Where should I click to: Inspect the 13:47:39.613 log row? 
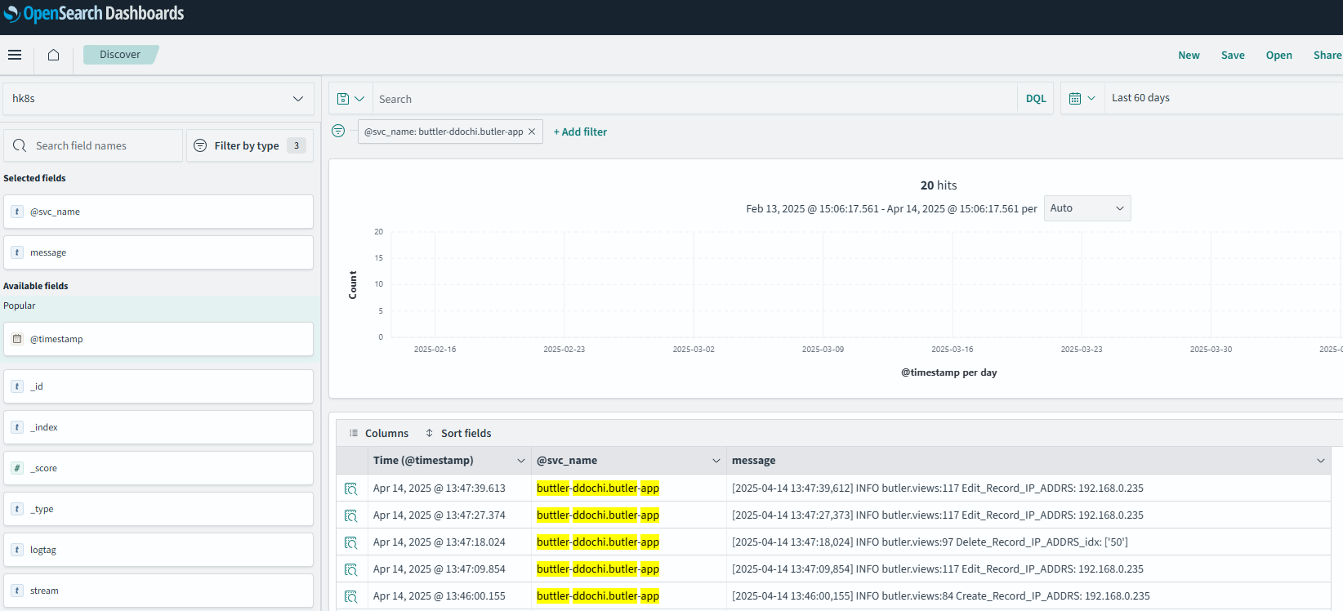pyautogui.click(x=351, y=488)
